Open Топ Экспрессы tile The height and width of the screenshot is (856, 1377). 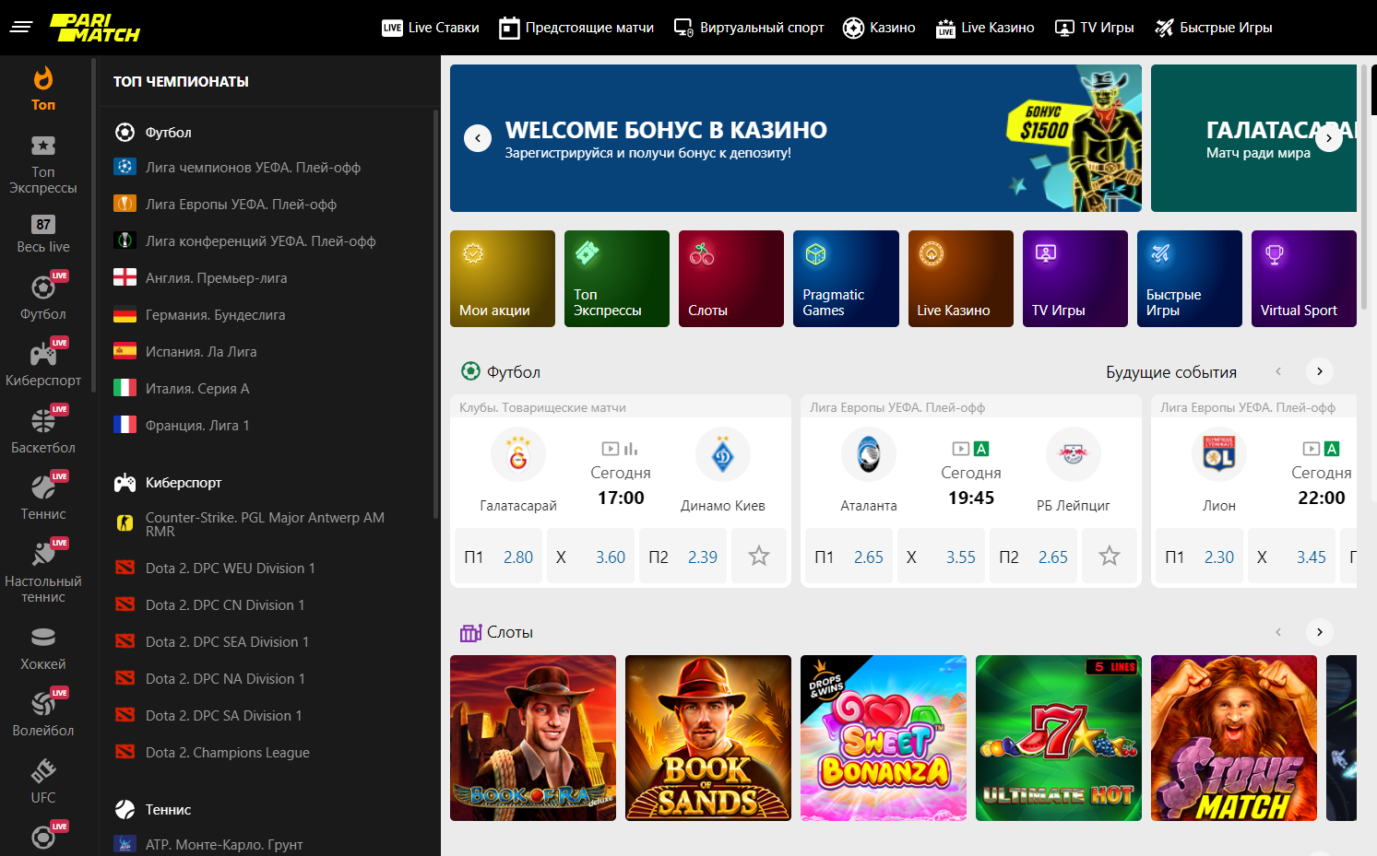coord(617,278)
